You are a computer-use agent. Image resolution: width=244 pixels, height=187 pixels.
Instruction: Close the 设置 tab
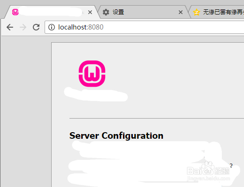point(181,12)
